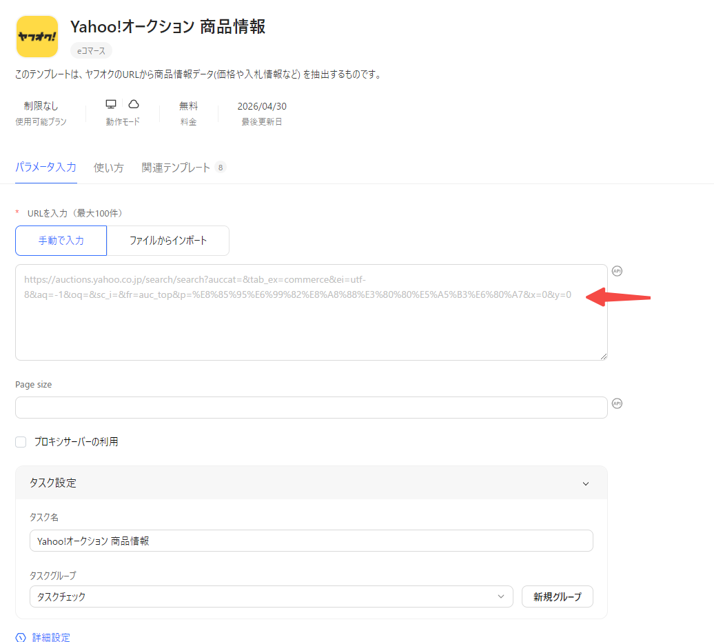This screenshot has width=714, height=642.
Task: Click the タスク名 input field
Action: click(312, 541)
